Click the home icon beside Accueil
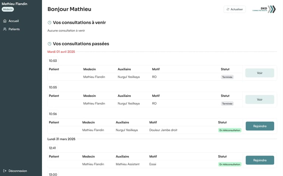Image resolution: width=283 pixels, height=176 pixels. (5, 21)
